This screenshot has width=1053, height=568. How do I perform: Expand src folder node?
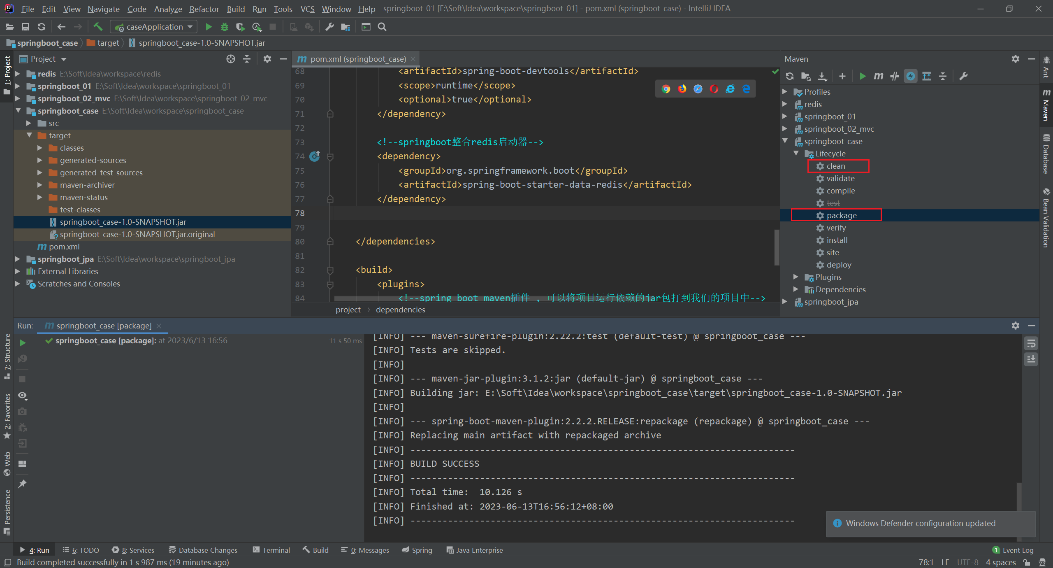pos(29,123)
